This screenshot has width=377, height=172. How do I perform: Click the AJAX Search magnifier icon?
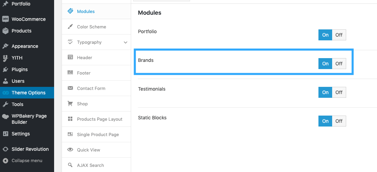click(x=70, y=165)
